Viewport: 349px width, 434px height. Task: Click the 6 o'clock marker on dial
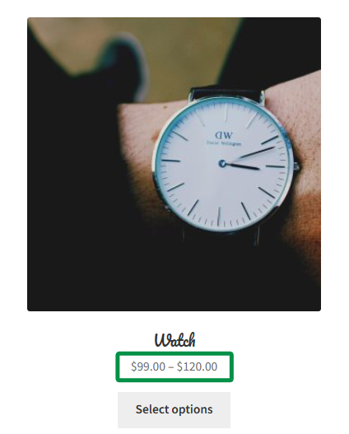click(x=219, y=217)
